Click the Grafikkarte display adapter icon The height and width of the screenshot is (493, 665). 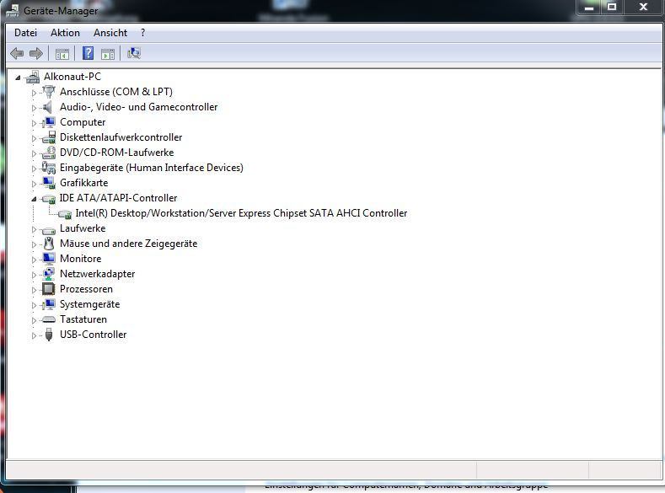click(x=49, y=183)
